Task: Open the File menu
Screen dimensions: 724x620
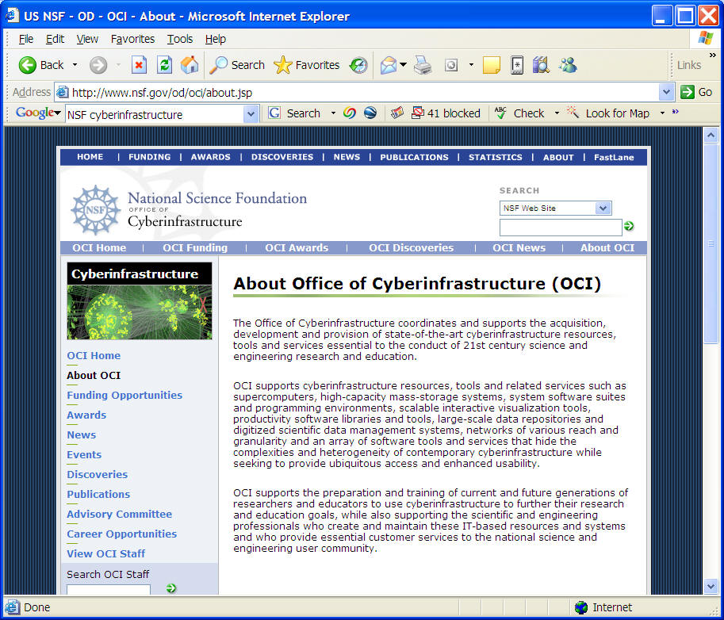Action: pos(26,39)
